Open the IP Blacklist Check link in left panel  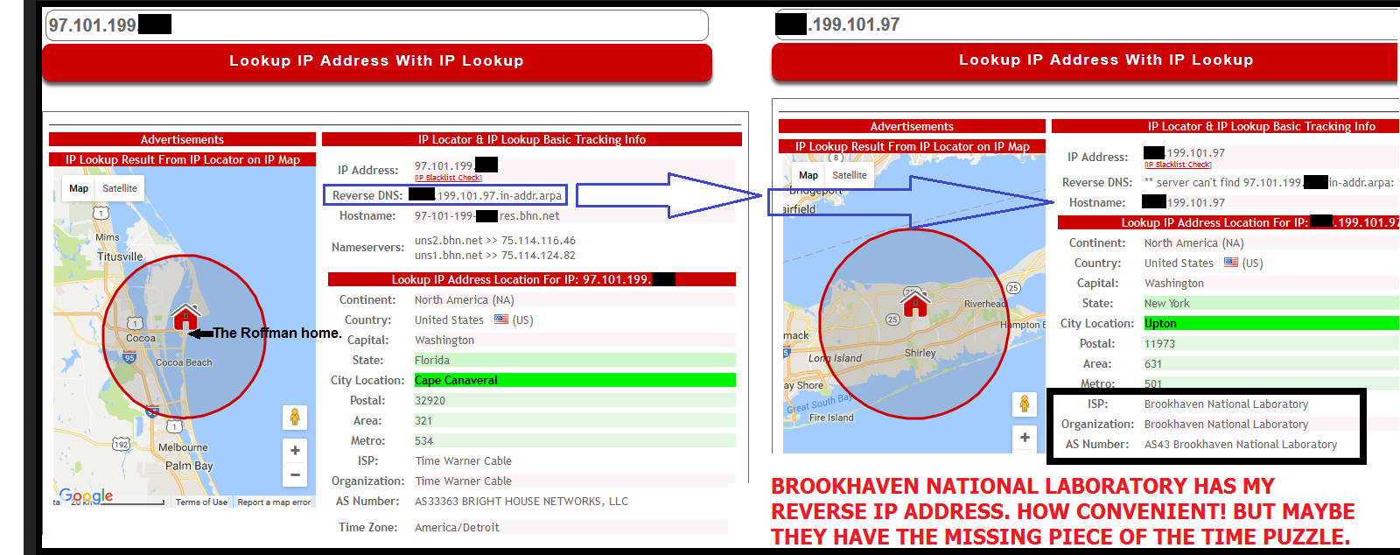[x=448, y=178]
